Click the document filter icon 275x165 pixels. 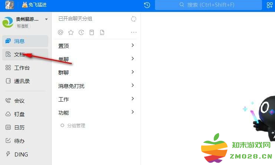point(102,32)
